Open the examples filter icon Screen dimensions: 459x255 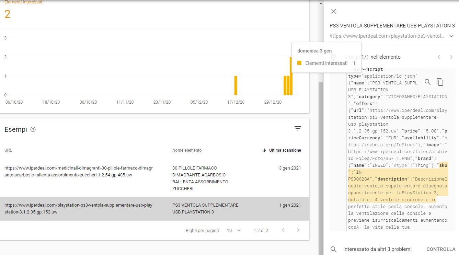(x=298, y=128)
